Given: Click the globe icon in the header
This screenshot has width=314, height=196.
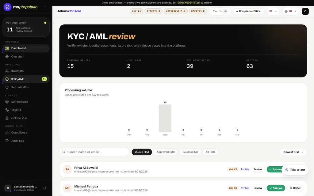Looking at the screenshot, I should pos(286,11).
